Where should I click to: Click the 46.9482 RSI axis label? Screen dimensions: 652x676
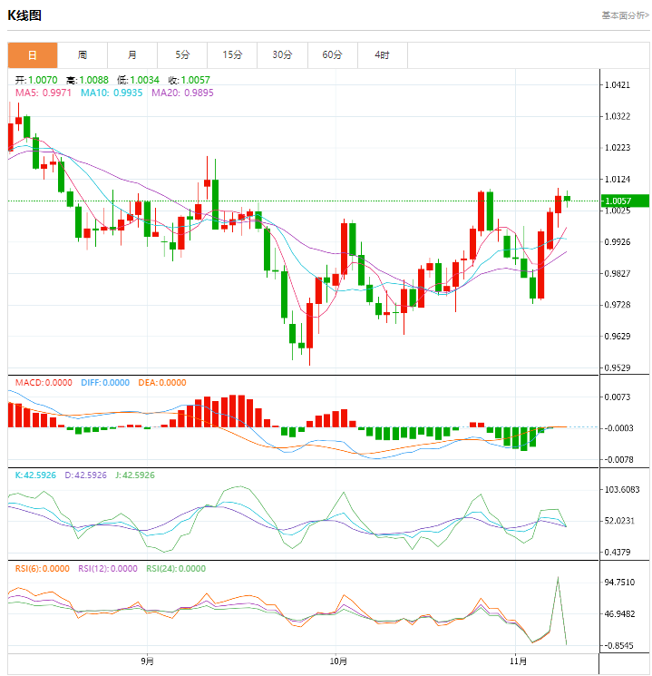click(619, 614)
